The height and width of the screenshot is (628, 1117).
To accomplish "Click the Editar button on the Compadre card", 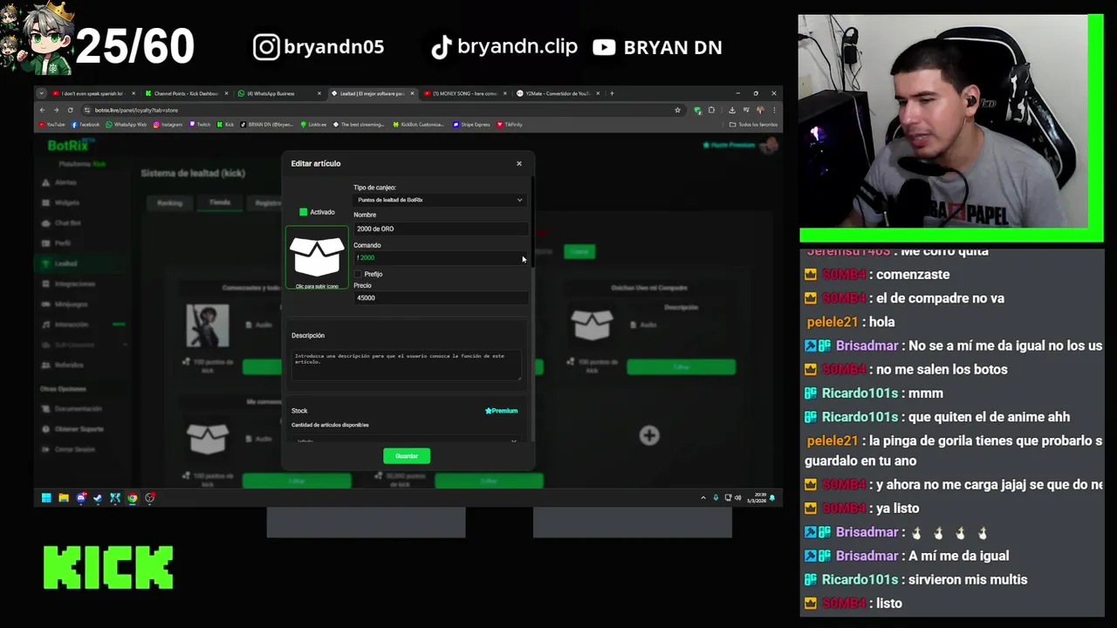I will pyautogui.click(x=681, y=367).
